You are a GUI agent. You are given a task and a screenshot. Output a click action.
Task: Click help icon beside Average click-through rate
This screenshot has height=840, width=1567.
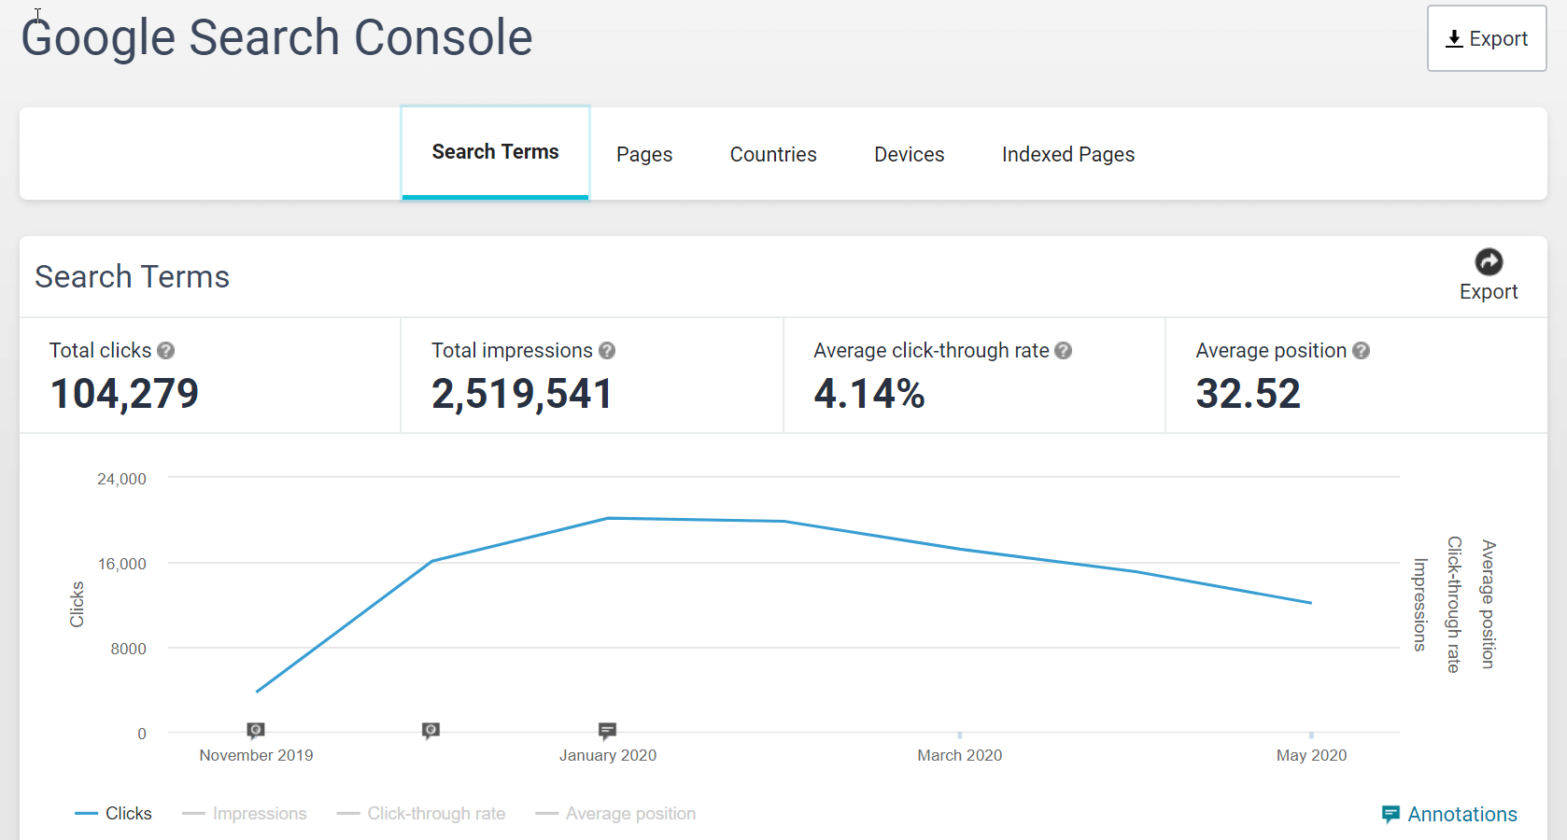[x=1064, y=351]
